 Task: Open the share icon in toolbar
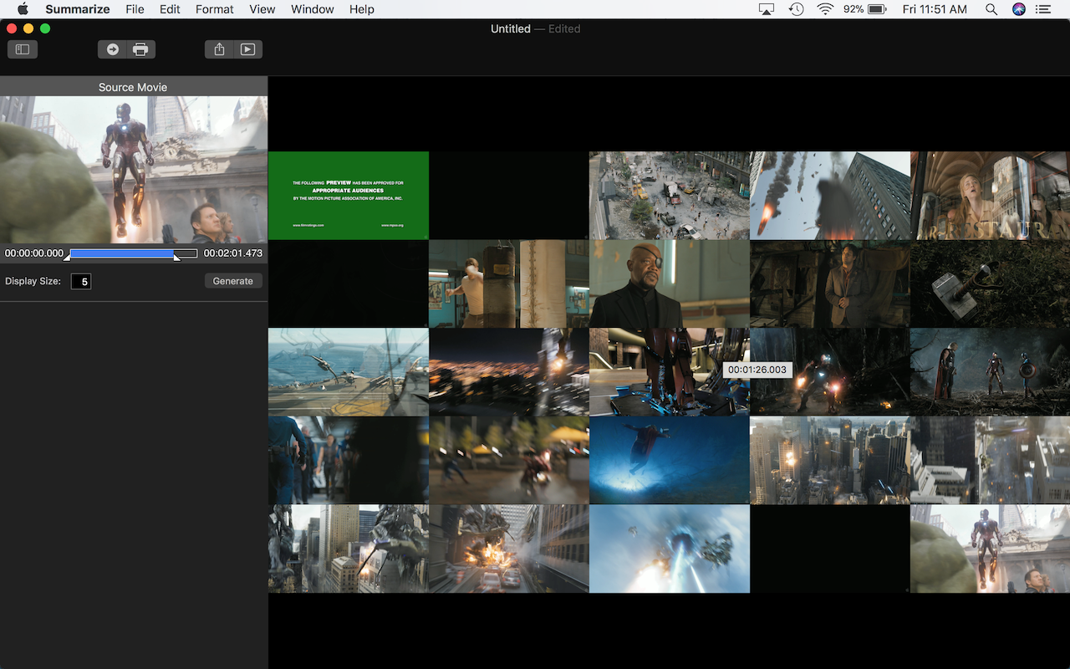pos(219,49)
